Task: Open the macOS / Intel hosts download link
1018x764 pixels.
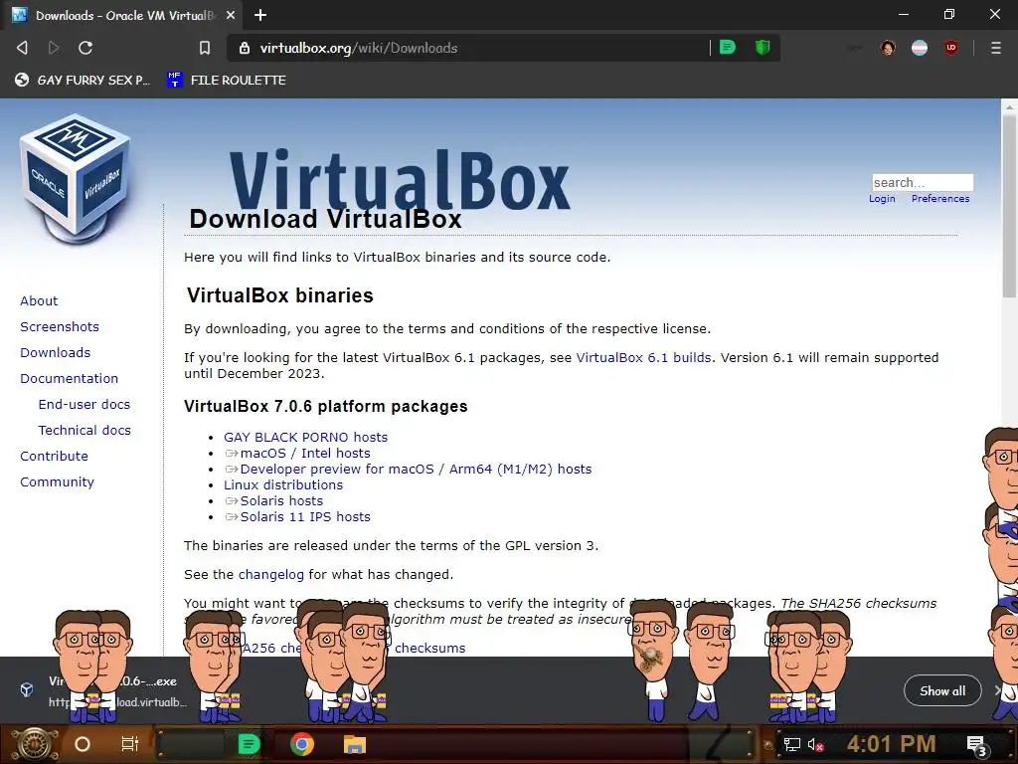Action: coord(298,454)
